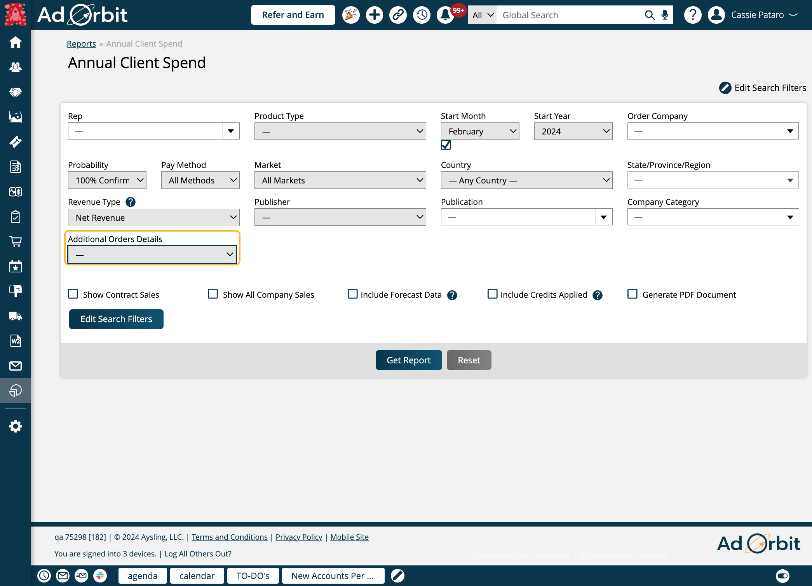
Task: Check the Generate PDF Document checkbox
Action: point(633,294)
